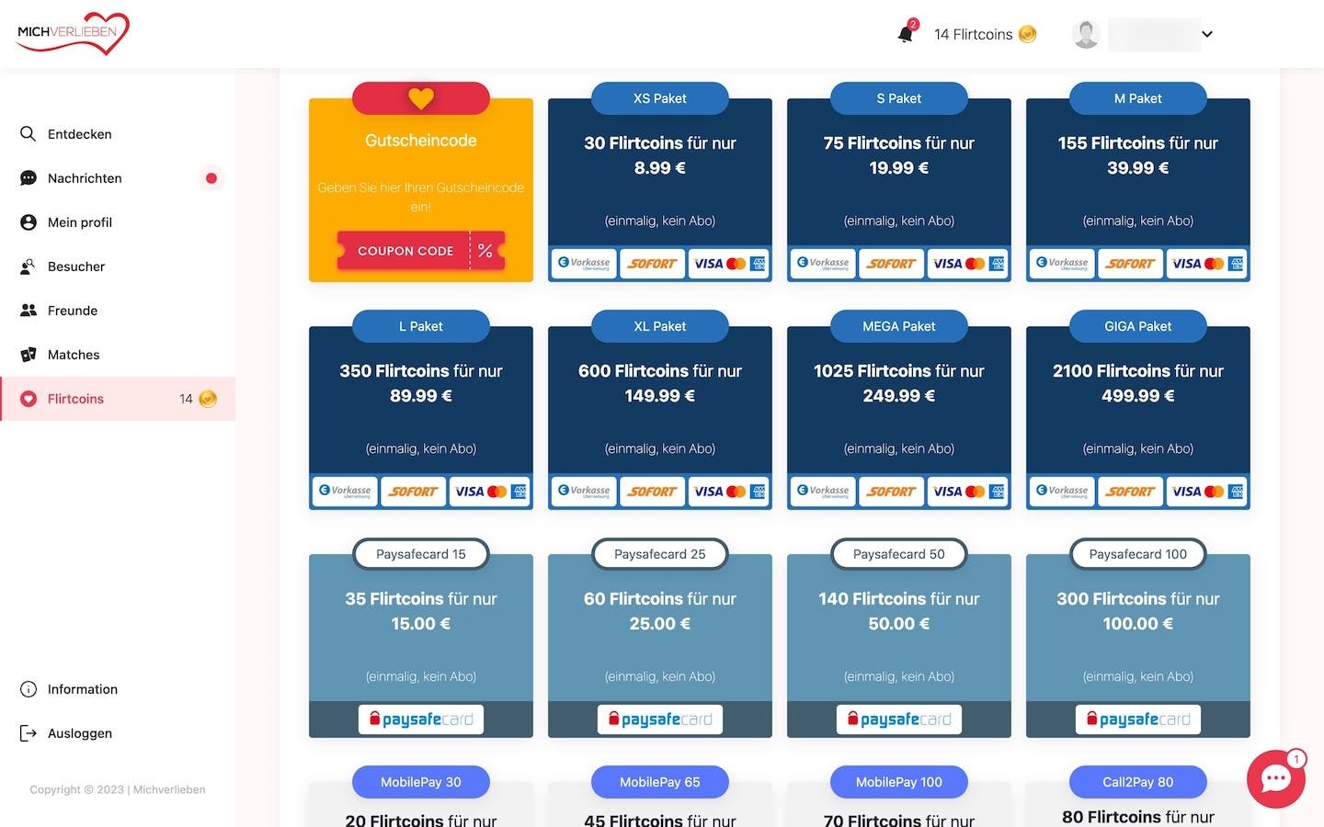Click the red unread dot beside Nachrichten
1324x827 pixels.
click(211, 178)
